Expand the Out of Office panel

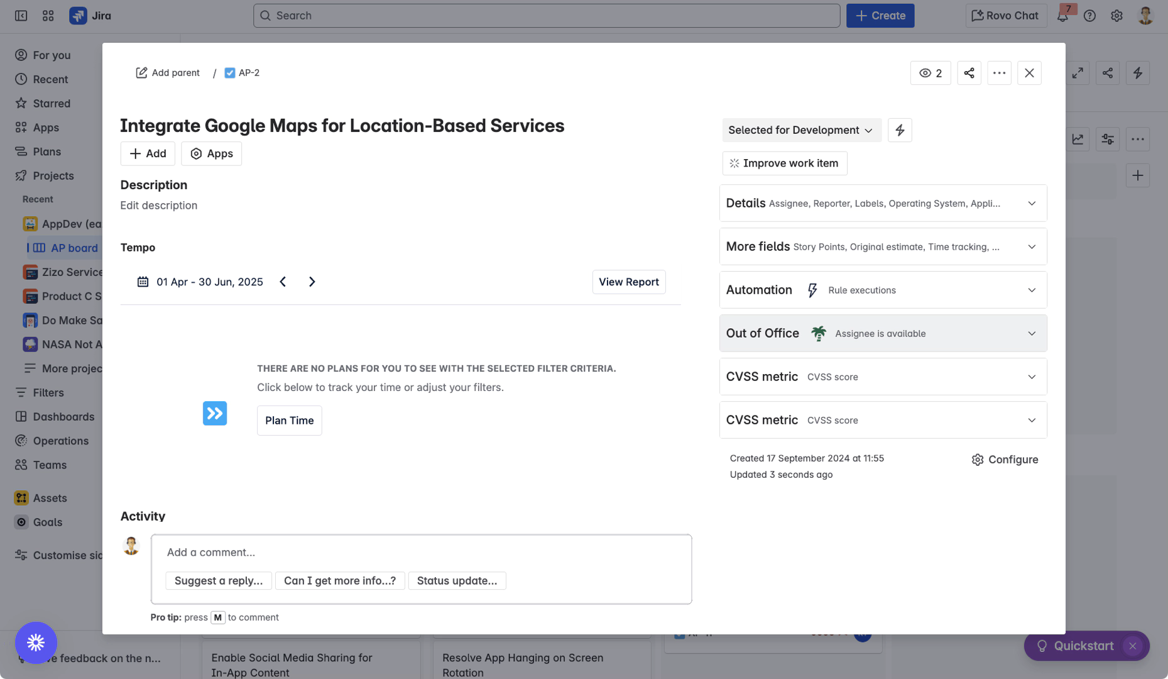tap(882, 333)
